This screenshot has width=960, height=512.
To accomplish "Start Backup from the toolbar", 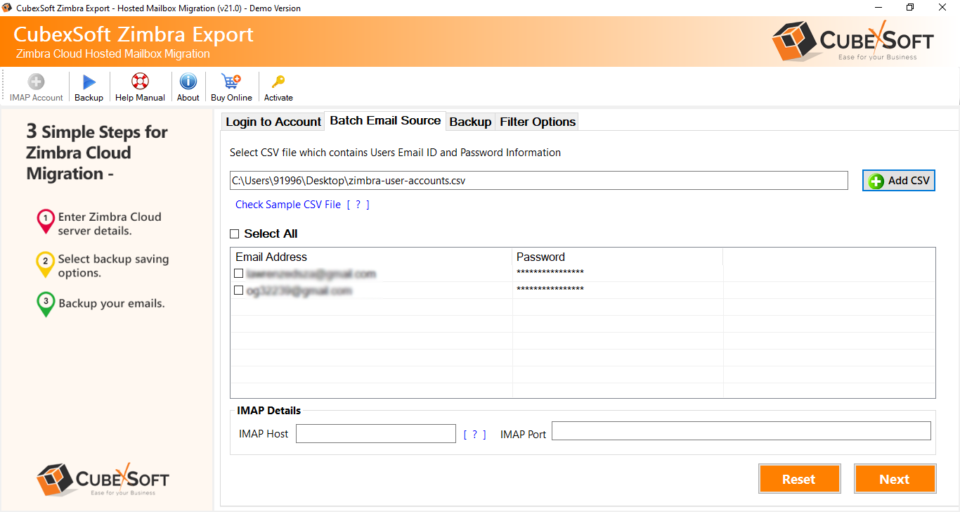I will (x=89, y=88).
